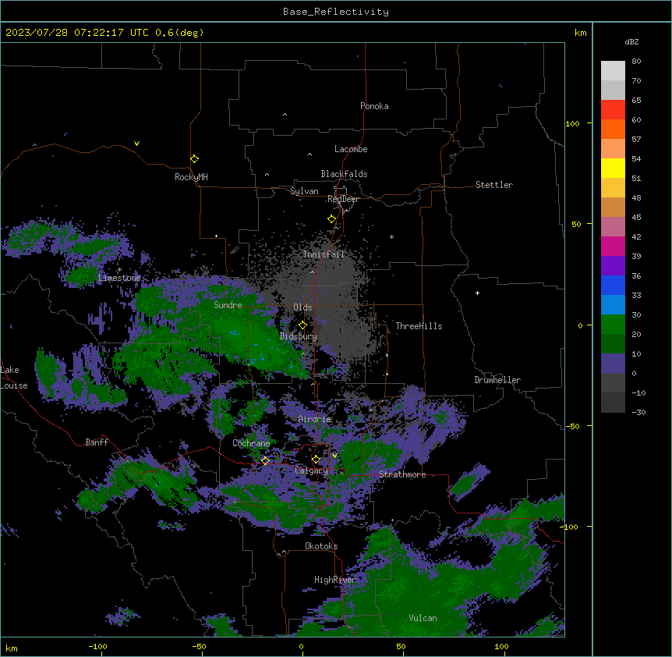Viewport: 672px width, 657px height.
Task: Click the white caret marker west of Lacombe
Action: coord(309,154)
